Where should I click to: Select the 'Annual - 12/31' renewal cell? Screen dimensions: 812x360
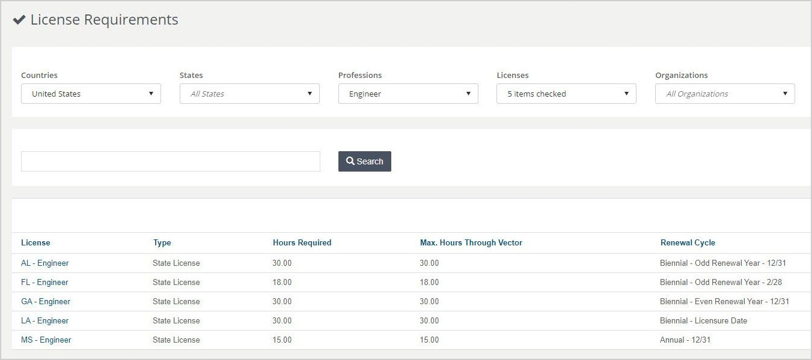click(x=685, y=340)
